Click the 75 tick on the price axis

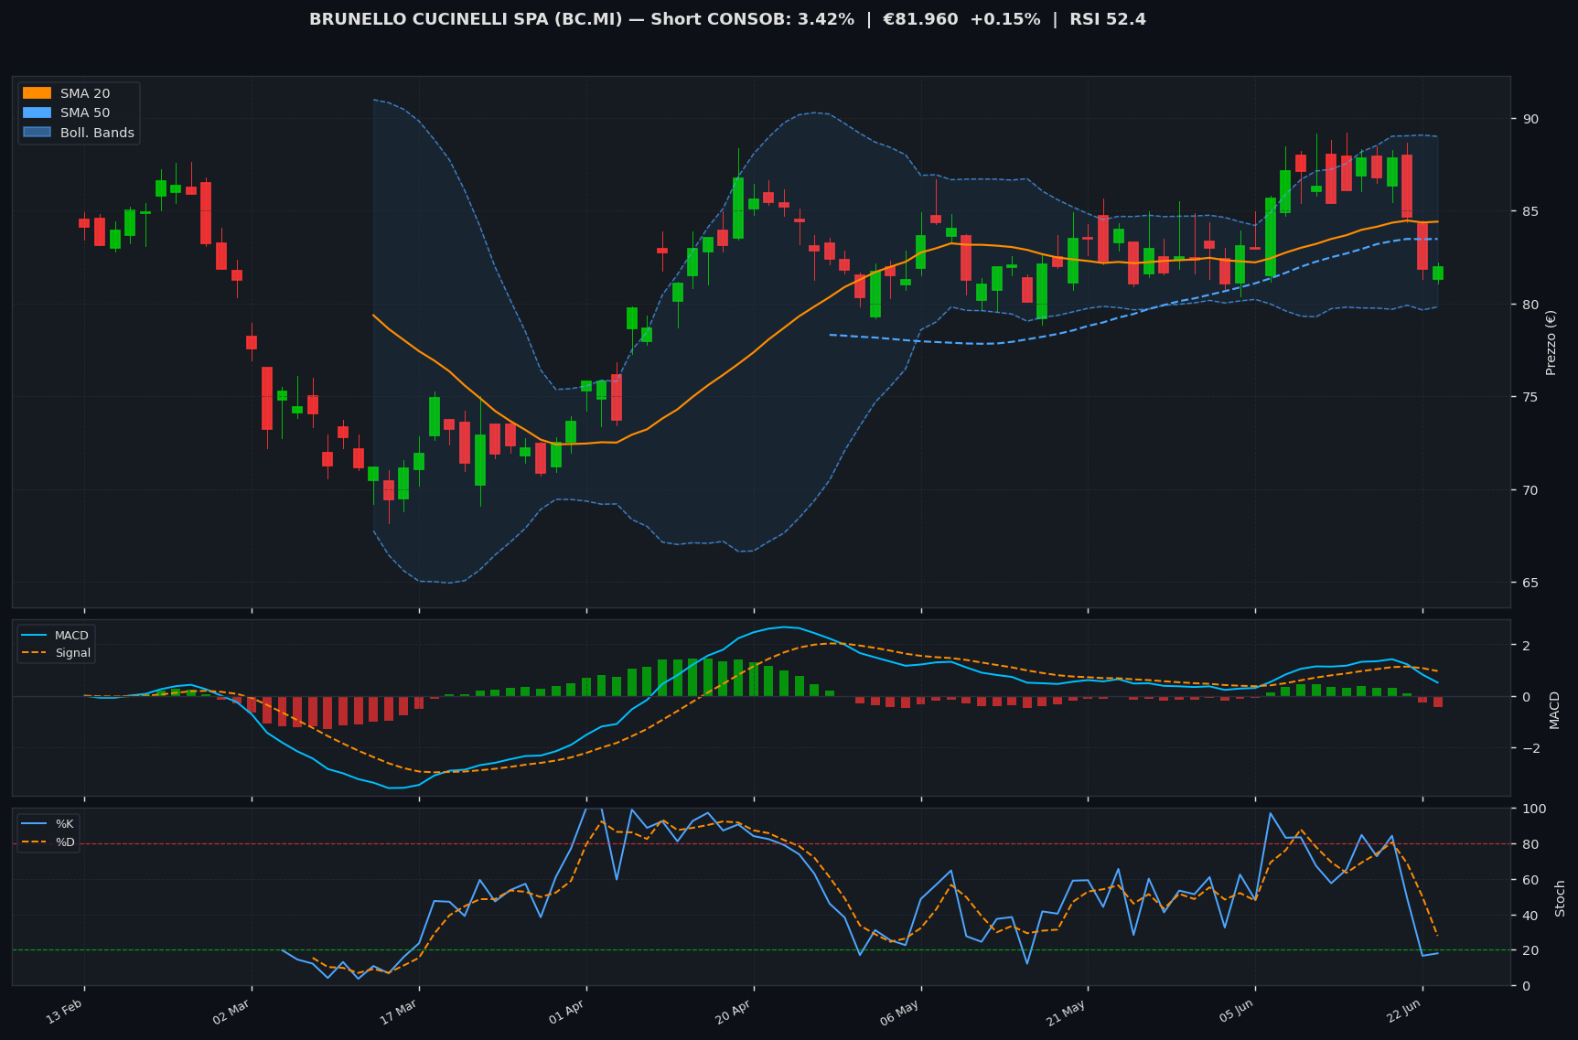click(1530, 397)
